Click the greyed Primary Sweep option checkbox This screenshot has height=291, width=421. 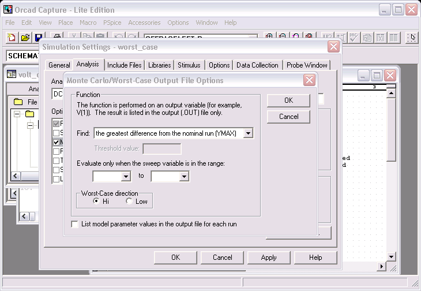tap(56, 124)
